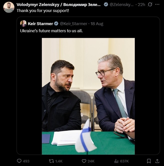Click the verified badge beside Keir Starmer
164x166 pixels.
pos(56,24)
